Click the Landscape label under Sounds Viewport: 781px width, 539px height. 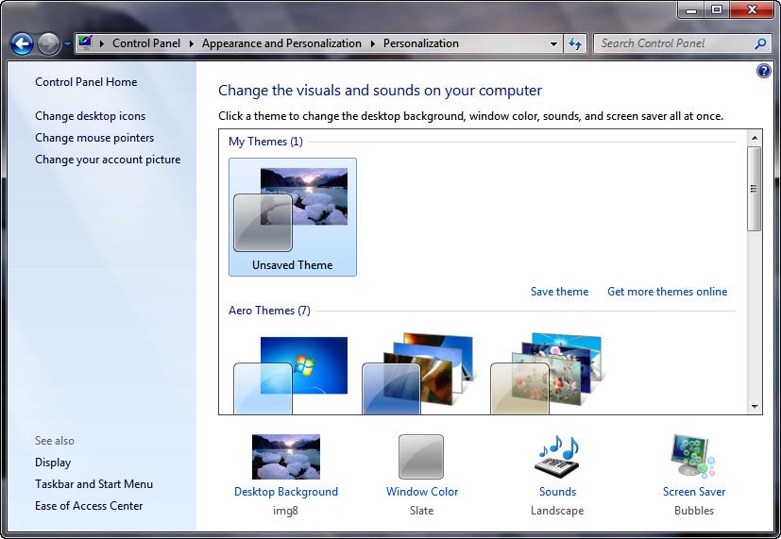[557, 511]
